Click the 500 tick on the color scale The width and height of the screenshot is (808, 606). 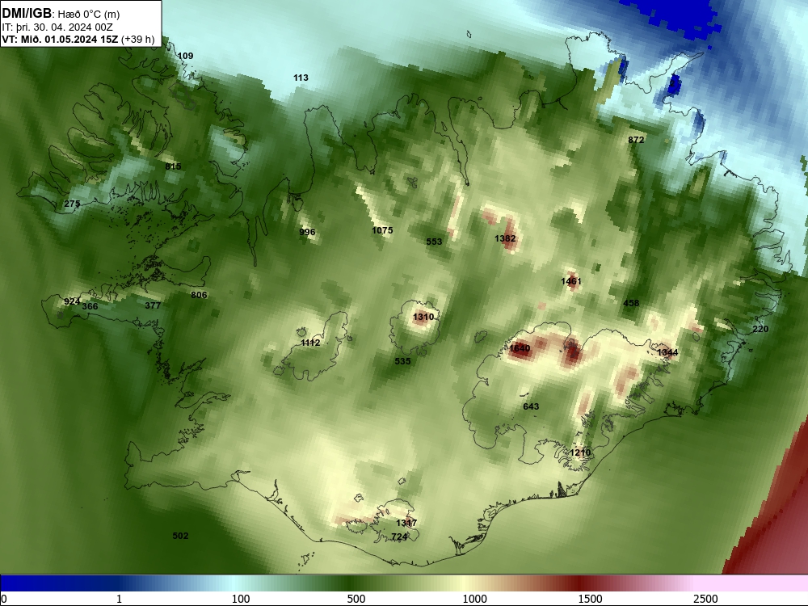point(356,599)
